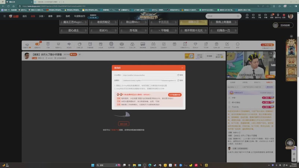Unmute the ad video speaker icon
The image size is (299, 168).
[x=229, y=77]
